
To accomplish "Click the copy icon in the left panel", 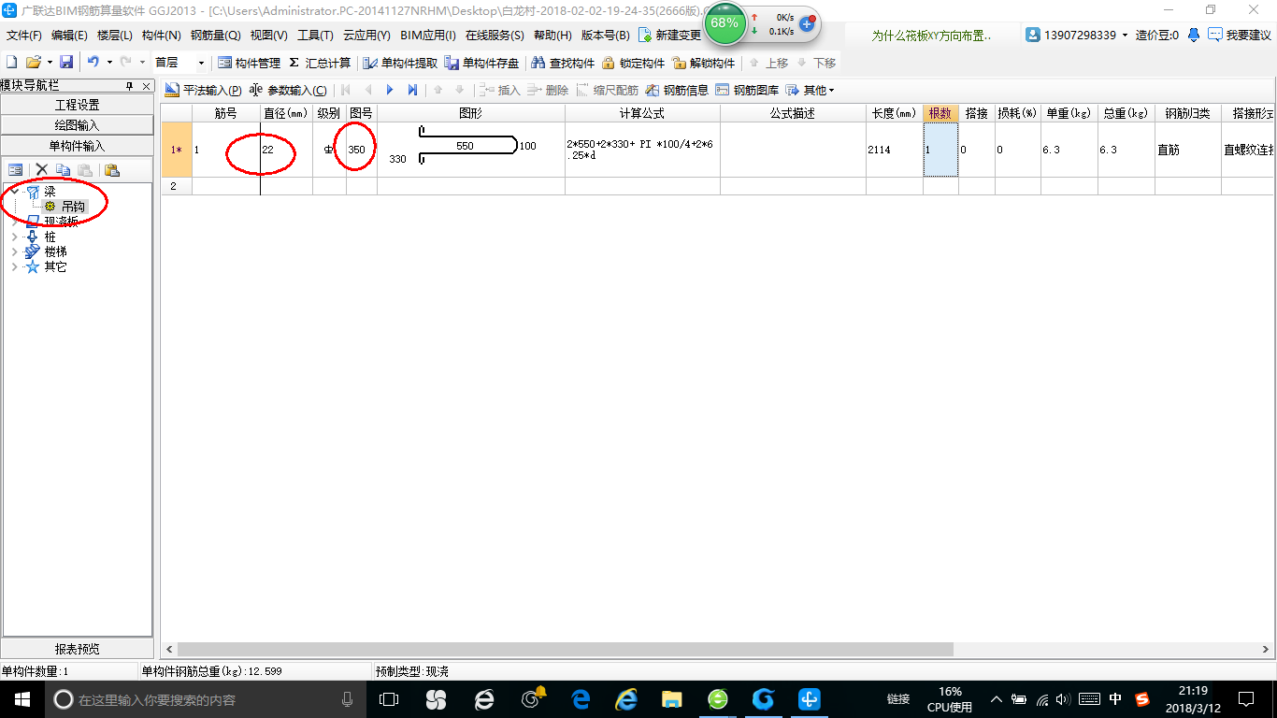I will [63, 170].
